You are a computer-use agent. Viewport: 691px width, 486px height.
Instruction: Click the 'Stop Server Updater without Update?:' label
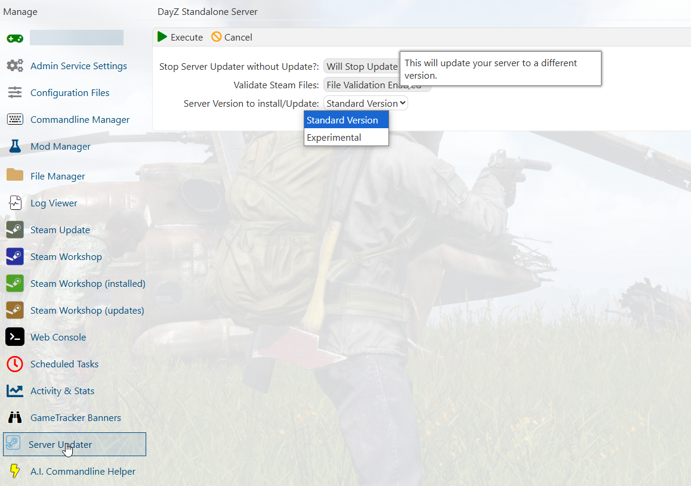pyautogui.click(x=239, y=67)
